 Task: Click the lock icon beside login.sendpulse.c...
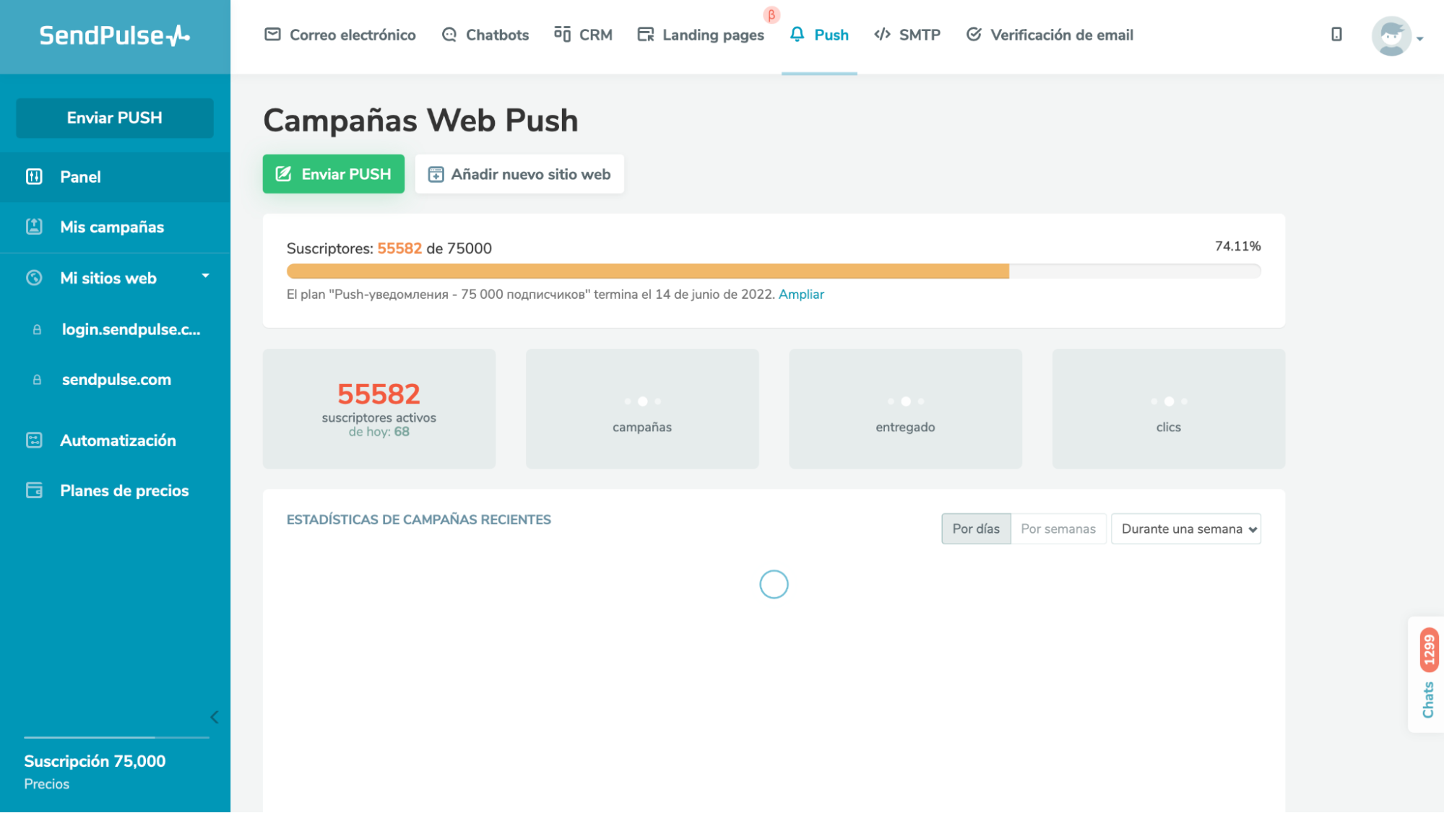(37, 330)
